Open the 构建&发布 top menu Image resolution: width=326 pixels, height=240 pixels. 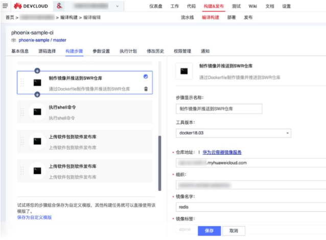(214, 6)
